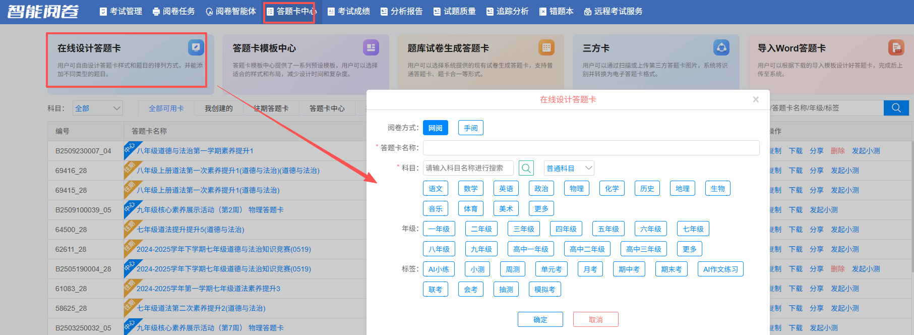Select 网阅 marking mode
Image resolution: width=914 pixels, height=335 pixels.
tap(436, 128)
